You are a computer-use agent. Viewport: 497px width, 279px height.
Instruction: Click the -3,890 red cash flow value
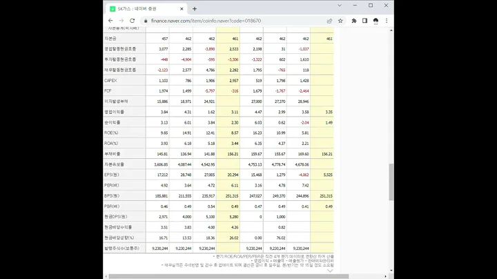click(x=210, y=49)
